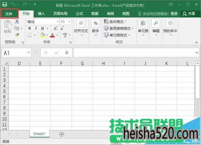Click the Tell me lightbulb search box

point(153,14)
